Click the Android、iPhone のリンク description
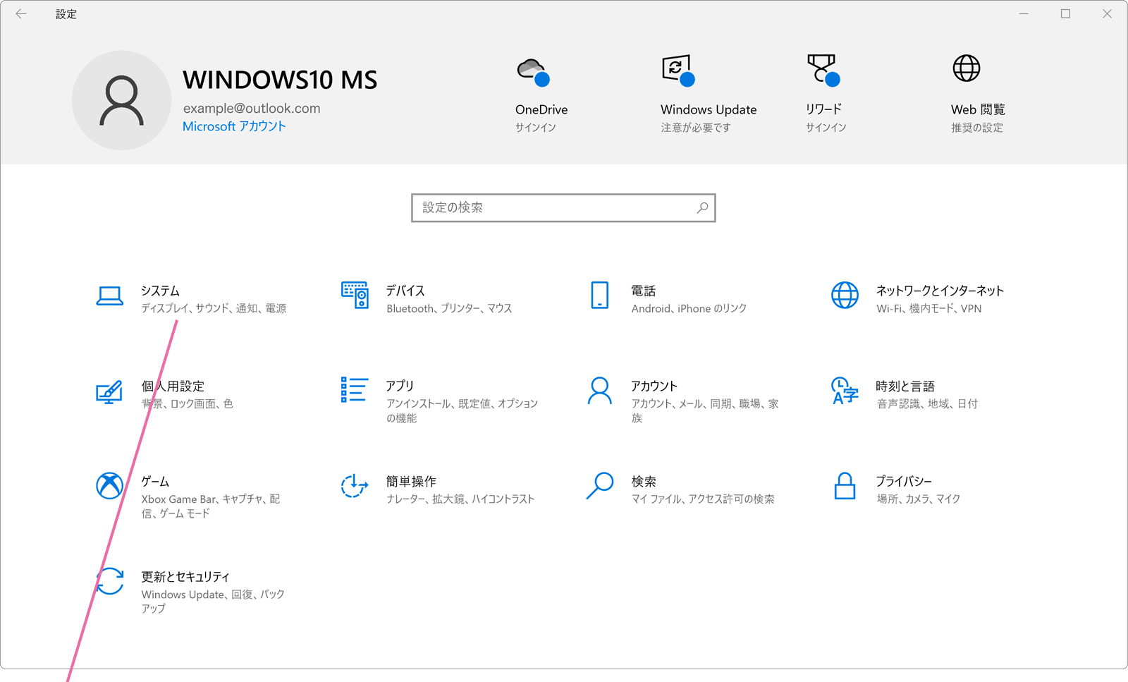This screenshot has width=1128, height=682. tap(689, 308)
